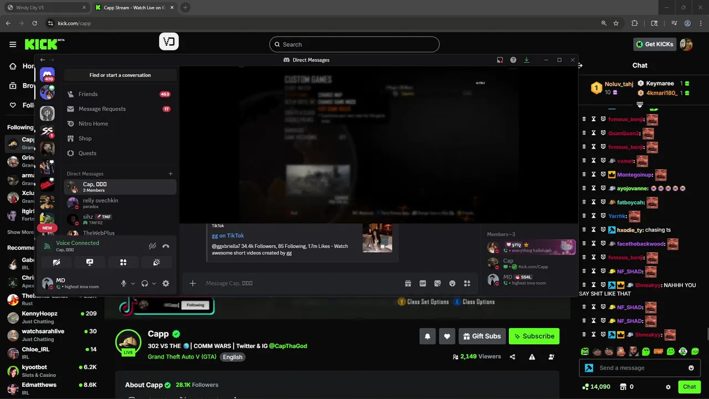
Task: Open the soundboard in voice panel
Action: pyautogui.click(x=157, y=262)
